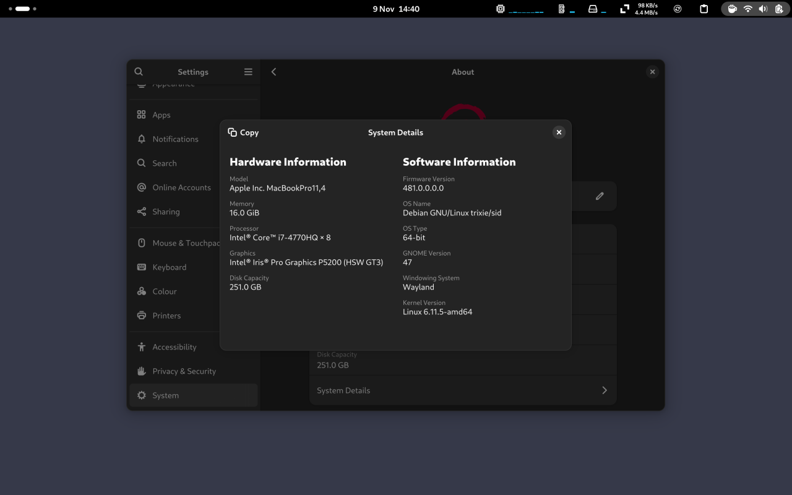Image resolution: width=792 pixels, height=495 pixels.
Task: Click Online Accounts in the sidebar
Action: [181, 187]
